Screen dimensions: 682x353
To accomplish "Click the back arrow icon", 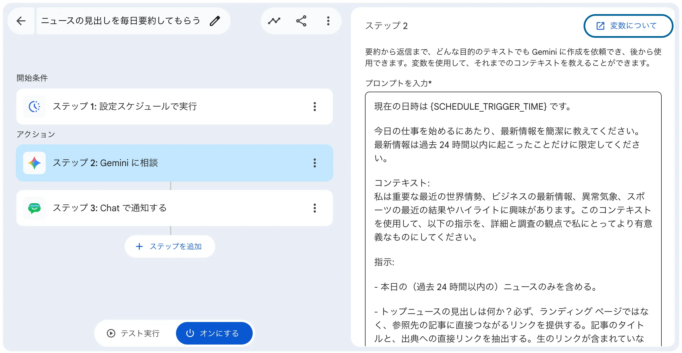I will (21, 21).
